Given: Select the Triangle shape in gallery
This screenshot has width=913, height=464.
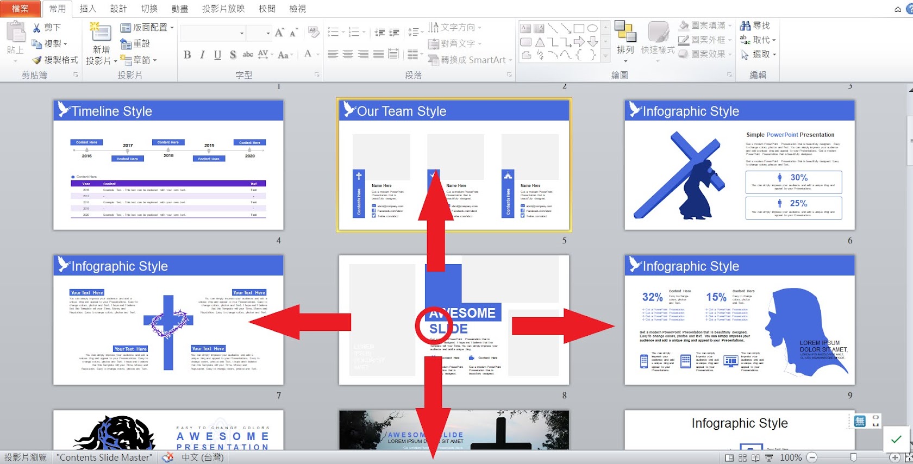Looking at the screenshot, I should click(x=539, y=41).
